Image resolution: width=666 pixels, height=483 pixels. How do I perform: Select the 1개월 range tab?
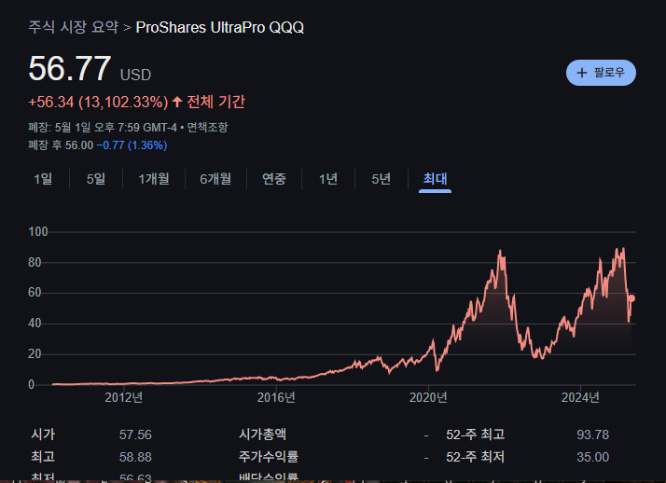154,179
